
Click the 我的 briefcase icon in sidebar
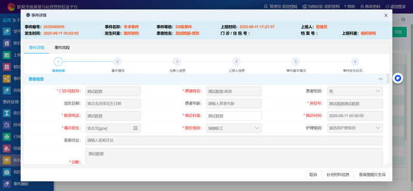[x=7, y=172]
